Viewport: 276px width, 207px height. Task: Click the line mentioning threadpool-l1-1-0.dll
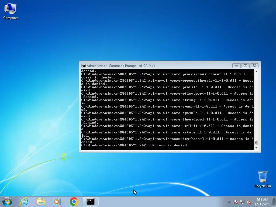pos(167,121)
